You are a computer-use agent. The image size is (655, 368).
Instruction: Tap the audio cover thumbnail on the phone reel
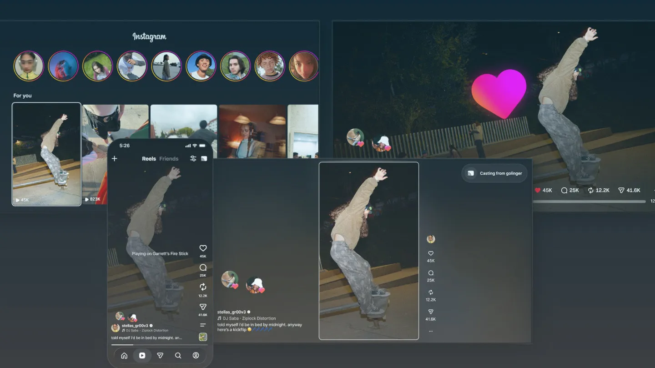[203, 337]
